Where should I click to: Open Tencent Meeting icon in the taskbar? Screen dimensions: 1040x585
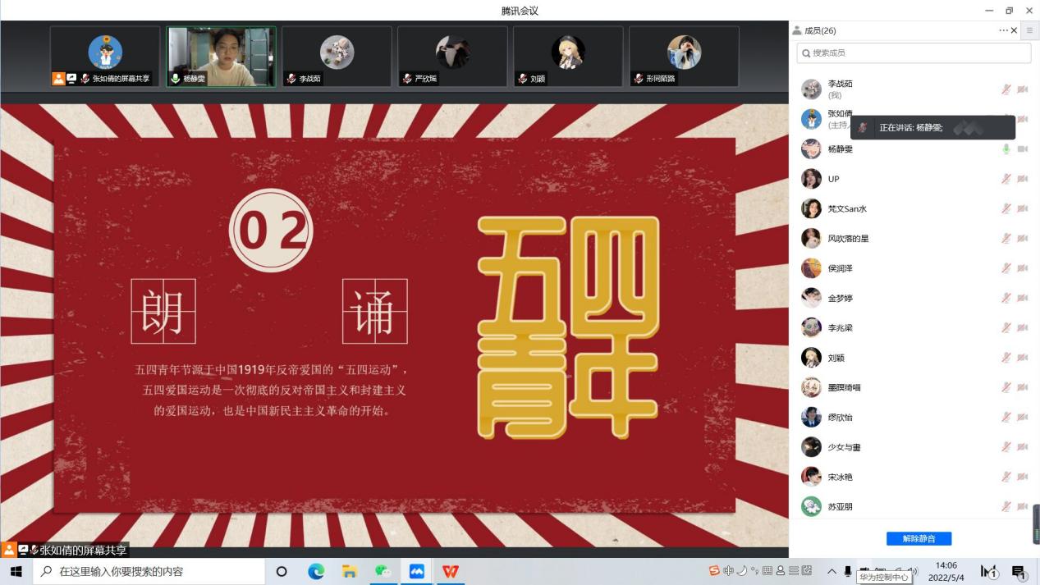pyautogui.click(x=416, y=571)
